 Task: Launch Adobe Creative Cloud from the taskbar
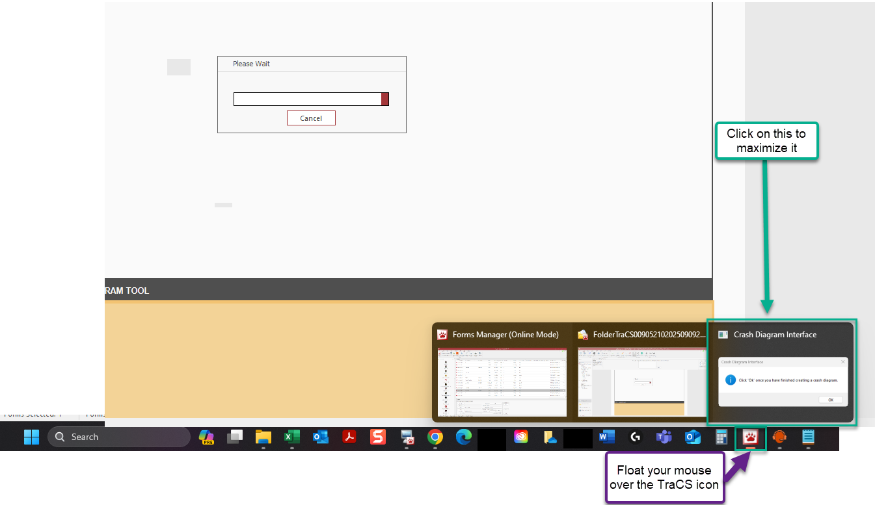click(x=520, y=437)
